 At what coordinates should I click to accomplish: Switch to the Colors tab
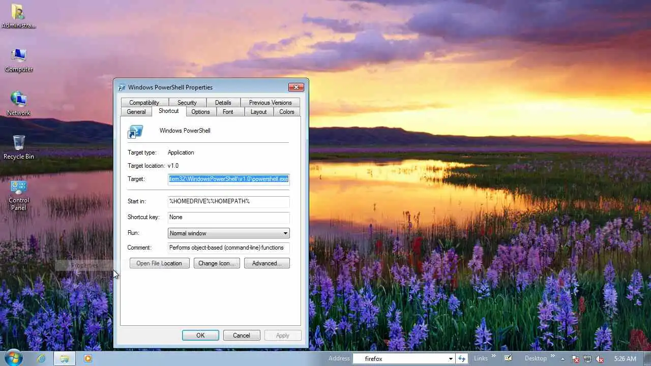[287, 112]
